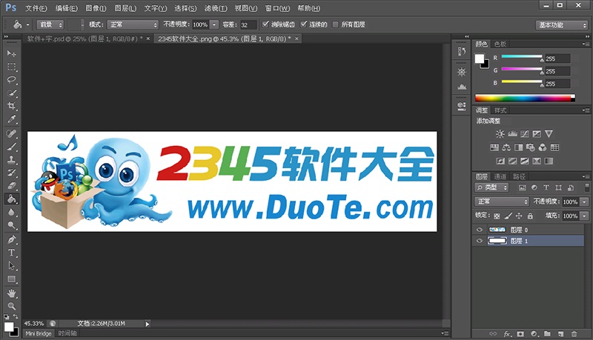Click the delete layer trash icon

click(x=574, y=334)
